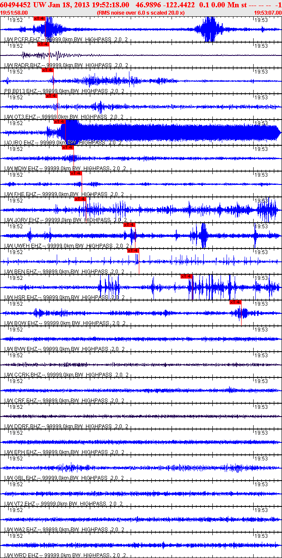Viewport: 282px width, 558px height.
Task: Select the red arrival pick on IRO trace
Action: click(x=60, y=122)
